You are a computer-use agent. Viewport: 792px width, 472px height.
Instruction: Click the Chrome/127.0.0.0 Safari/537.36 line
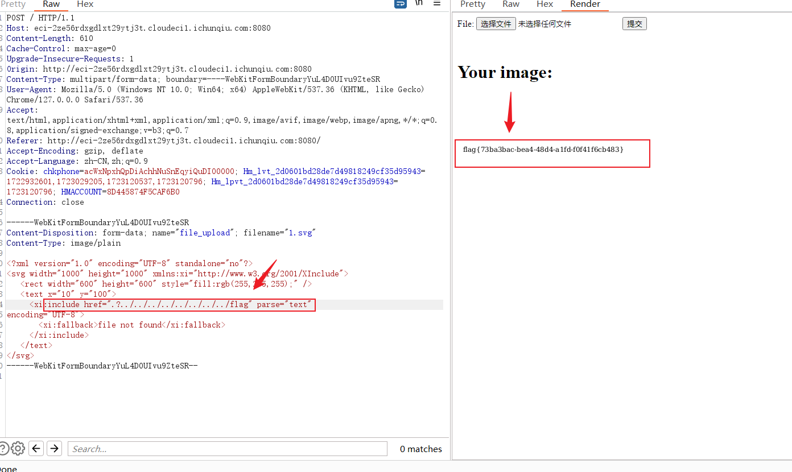75,100
